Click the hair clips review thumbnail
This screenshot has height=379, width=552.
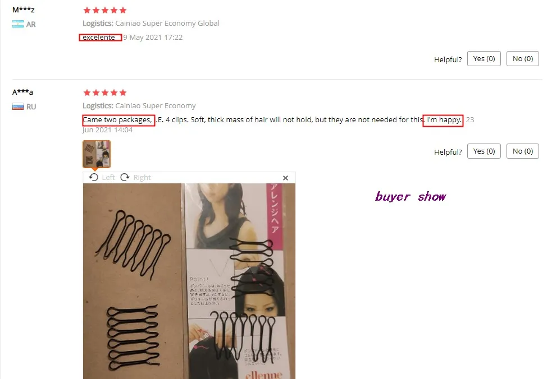pos(97,154)
